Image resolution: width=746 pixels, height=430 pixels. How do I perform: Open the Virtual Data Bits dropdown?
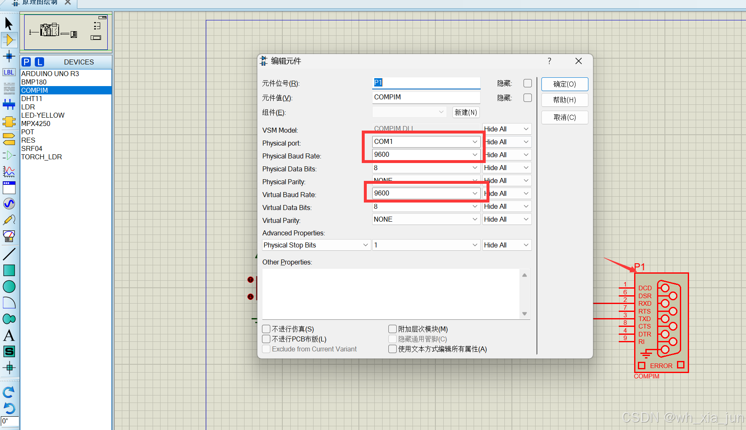point(426,206)
